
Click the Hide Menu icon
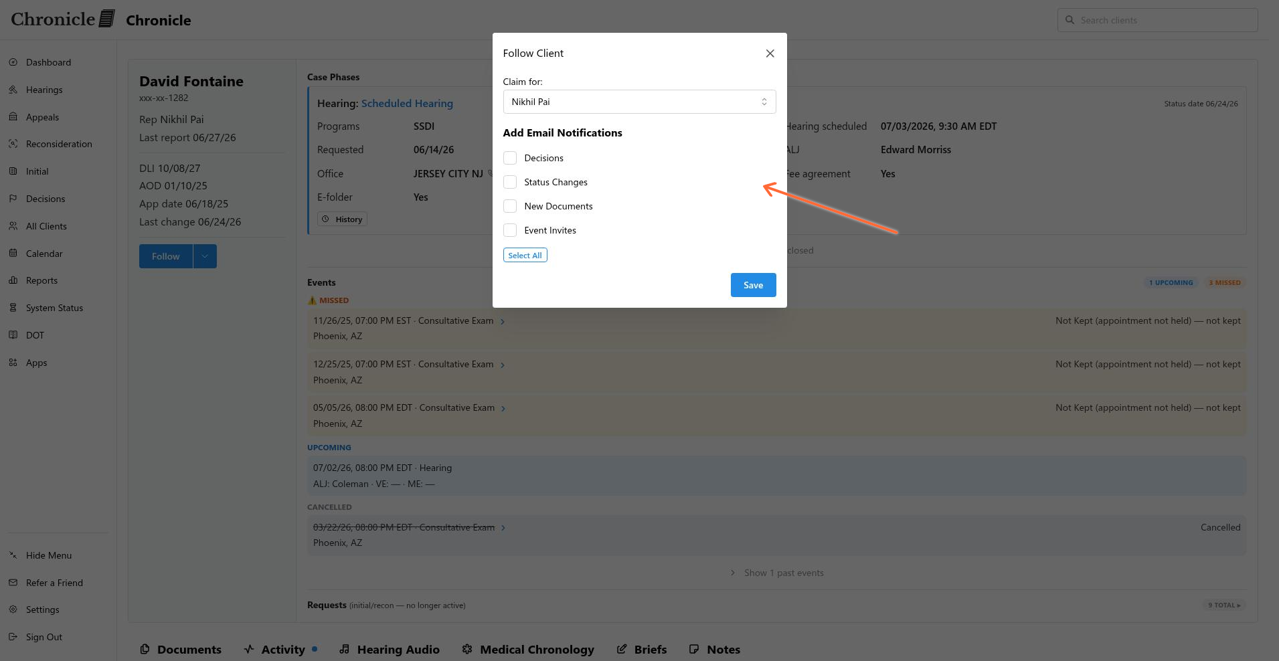click(13, 555)
